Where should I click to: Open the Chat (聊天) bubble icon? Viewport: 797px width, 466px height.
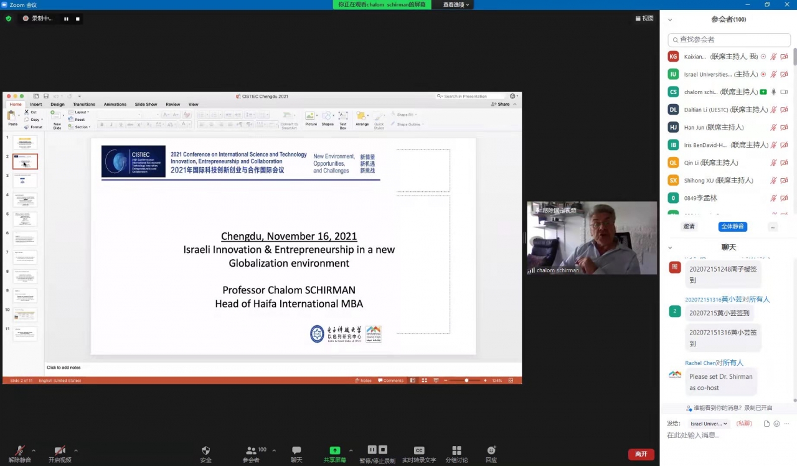pos(296,450)
